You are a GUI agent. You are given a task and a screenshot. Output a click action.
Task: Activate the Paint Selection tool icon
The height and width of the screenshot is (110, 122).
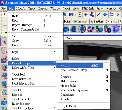(x=4, y=59)
